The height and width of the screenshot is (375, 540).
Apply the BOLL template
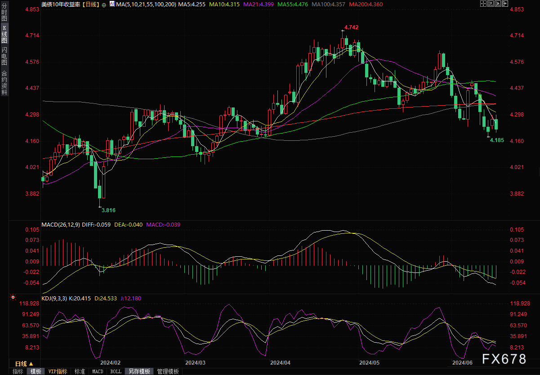116,371
